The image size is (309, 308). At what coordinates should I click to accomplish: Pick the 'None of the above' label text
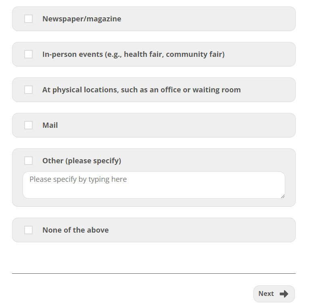pyautogui.click(x=75, y=230)
